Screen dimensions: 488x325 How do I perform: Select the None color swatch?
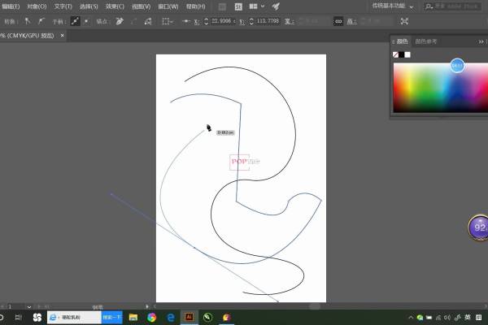click(395, 54)
